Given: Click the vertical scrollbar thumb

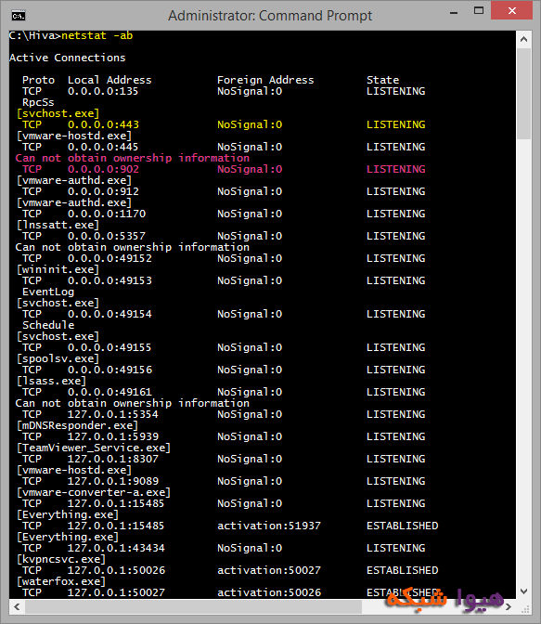Looking at the screenshot, I should click(x=524, y=94).
